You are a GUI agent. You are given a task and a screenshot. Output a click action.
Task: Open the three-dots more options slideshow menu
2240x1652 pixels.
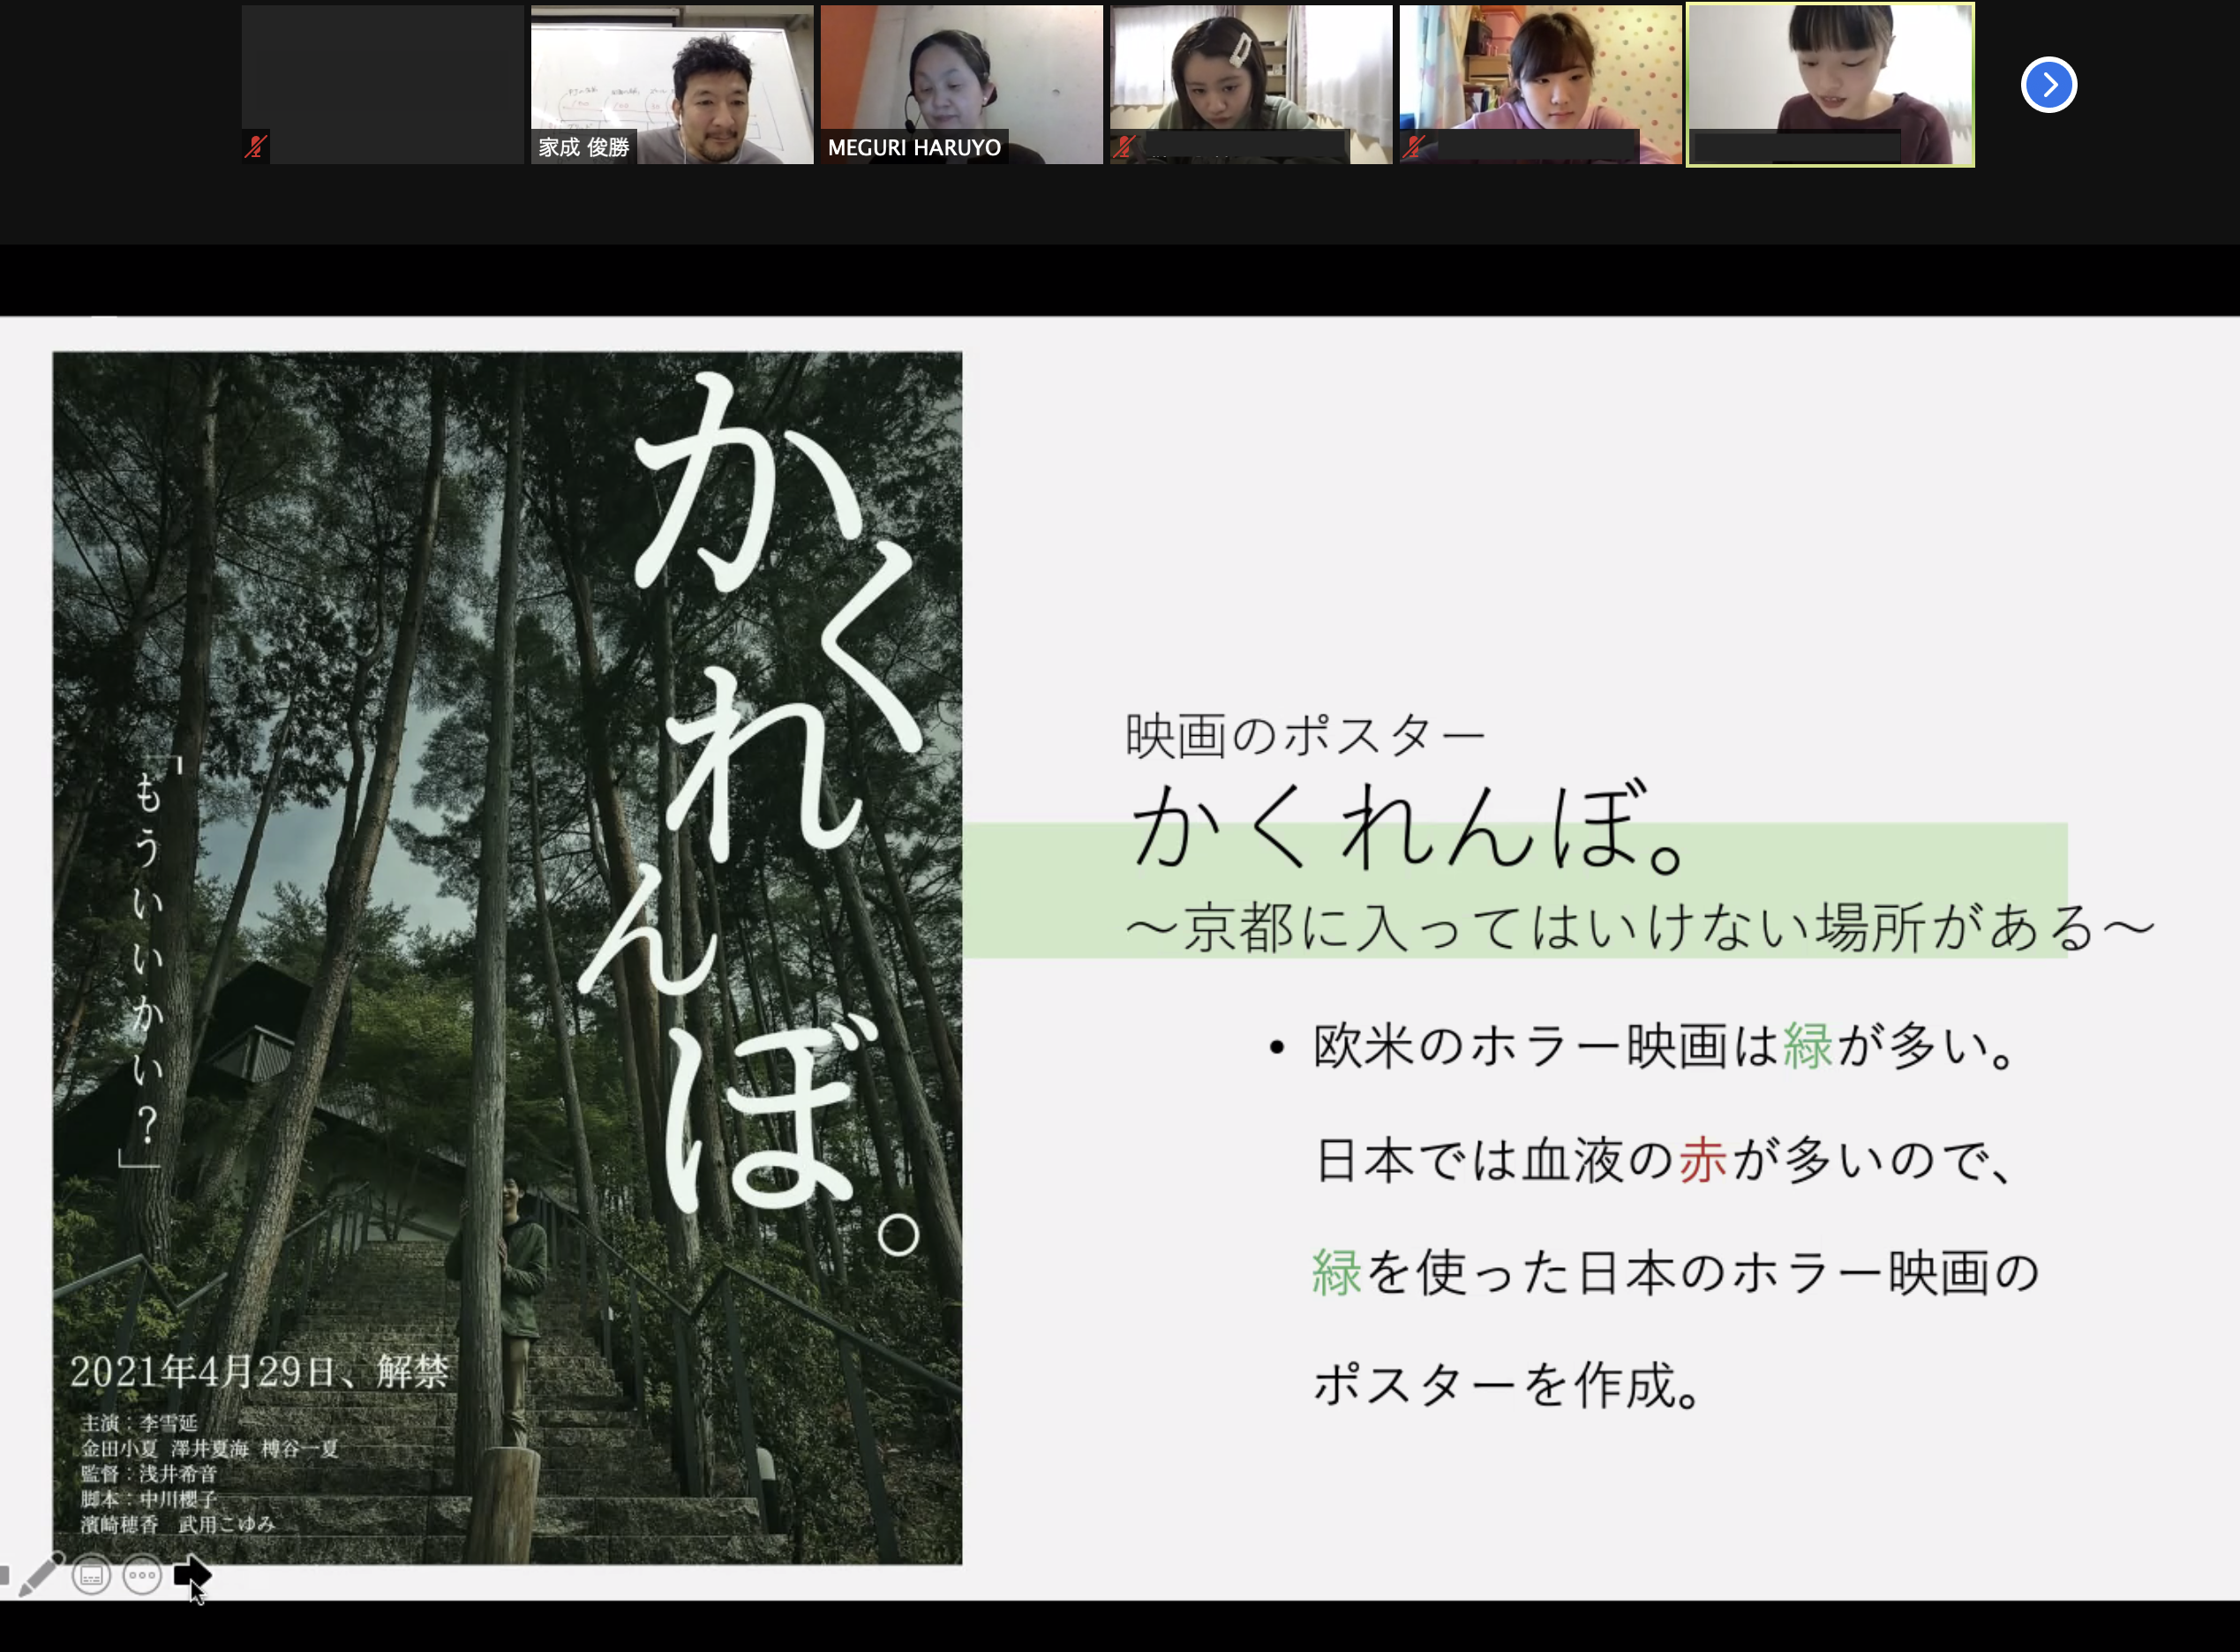[x=142, y=1576]
